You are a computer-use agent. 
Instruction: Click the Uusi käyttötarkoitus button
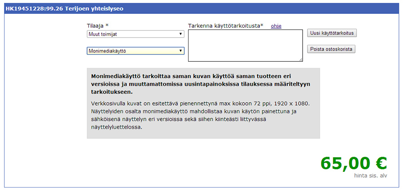coord(332,33)
